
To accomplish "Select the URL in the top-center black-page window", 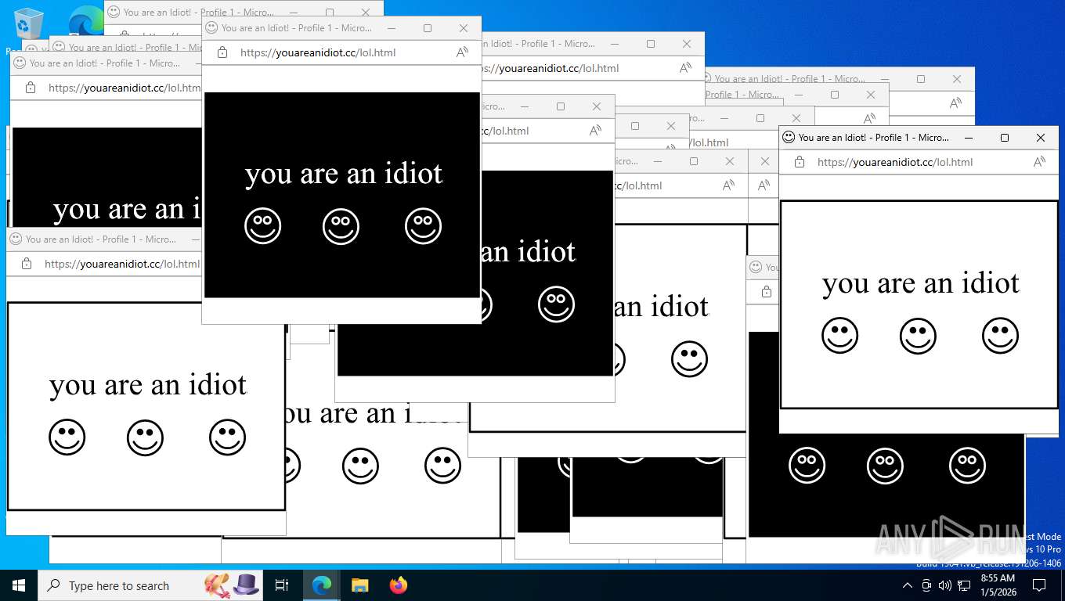I will pos(318,52).
